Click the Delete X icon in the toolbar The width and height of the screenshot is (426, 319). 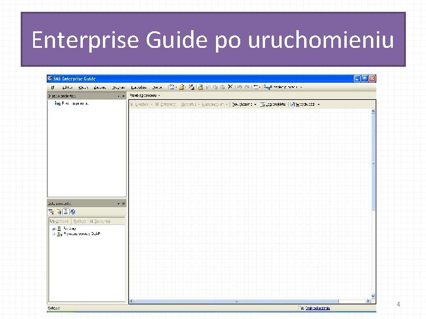230,87
